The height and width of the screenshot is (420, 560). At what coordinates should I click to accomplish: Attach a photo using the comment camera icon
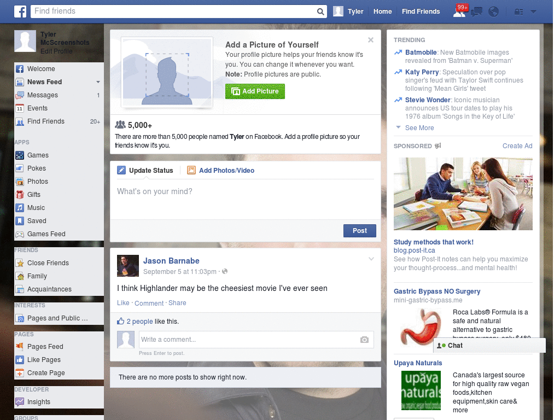[364, 340]
